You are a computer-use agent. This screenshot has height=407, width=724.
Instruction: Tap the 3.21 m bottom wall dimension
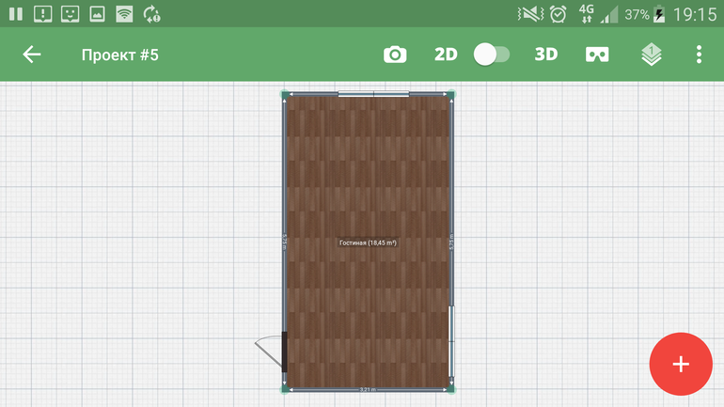click(x=368, y=389)
